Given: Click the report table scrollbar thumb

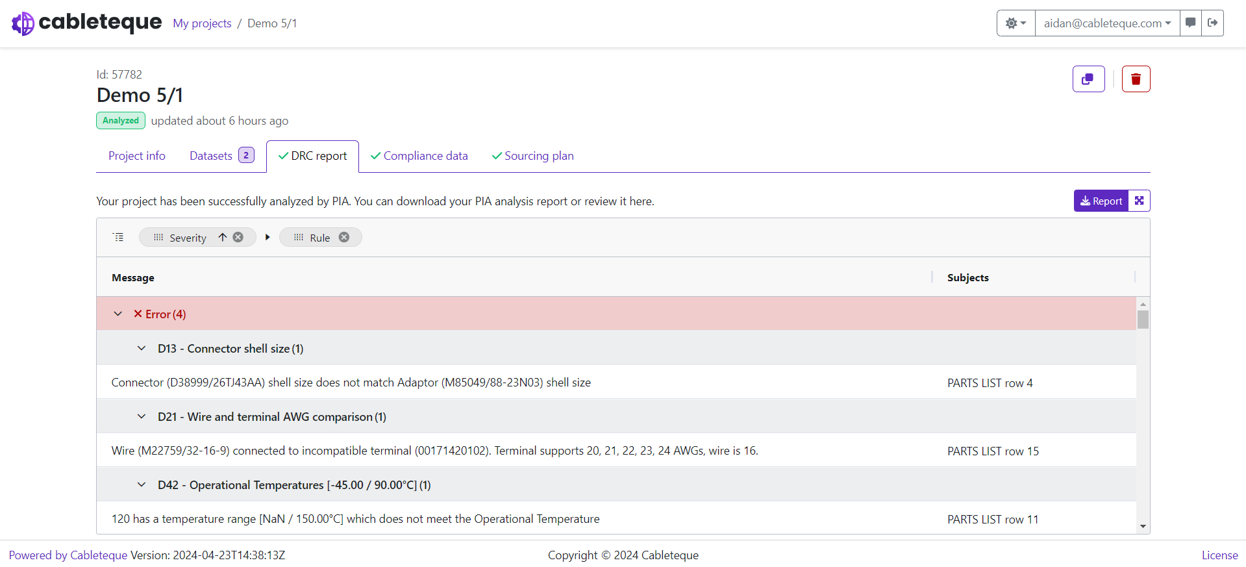Looking at the screenshot, I should [1143, 320].
